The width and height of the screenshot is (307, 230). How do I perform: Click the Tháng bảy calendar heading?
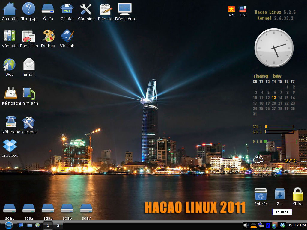267,76
